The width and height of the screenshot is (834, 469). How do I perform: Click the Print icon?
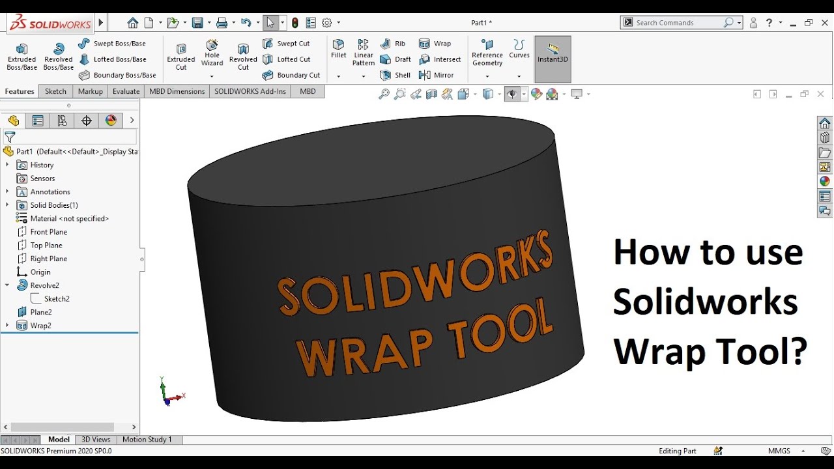tap(222, 23)
